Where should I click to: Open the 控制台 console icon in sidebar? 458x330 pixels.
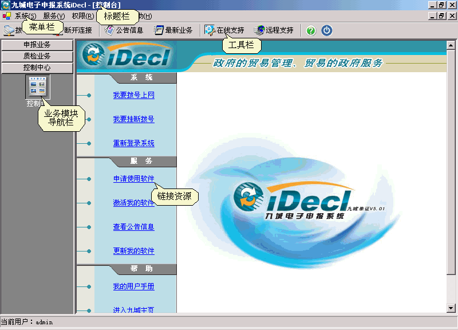coord(37,86)
